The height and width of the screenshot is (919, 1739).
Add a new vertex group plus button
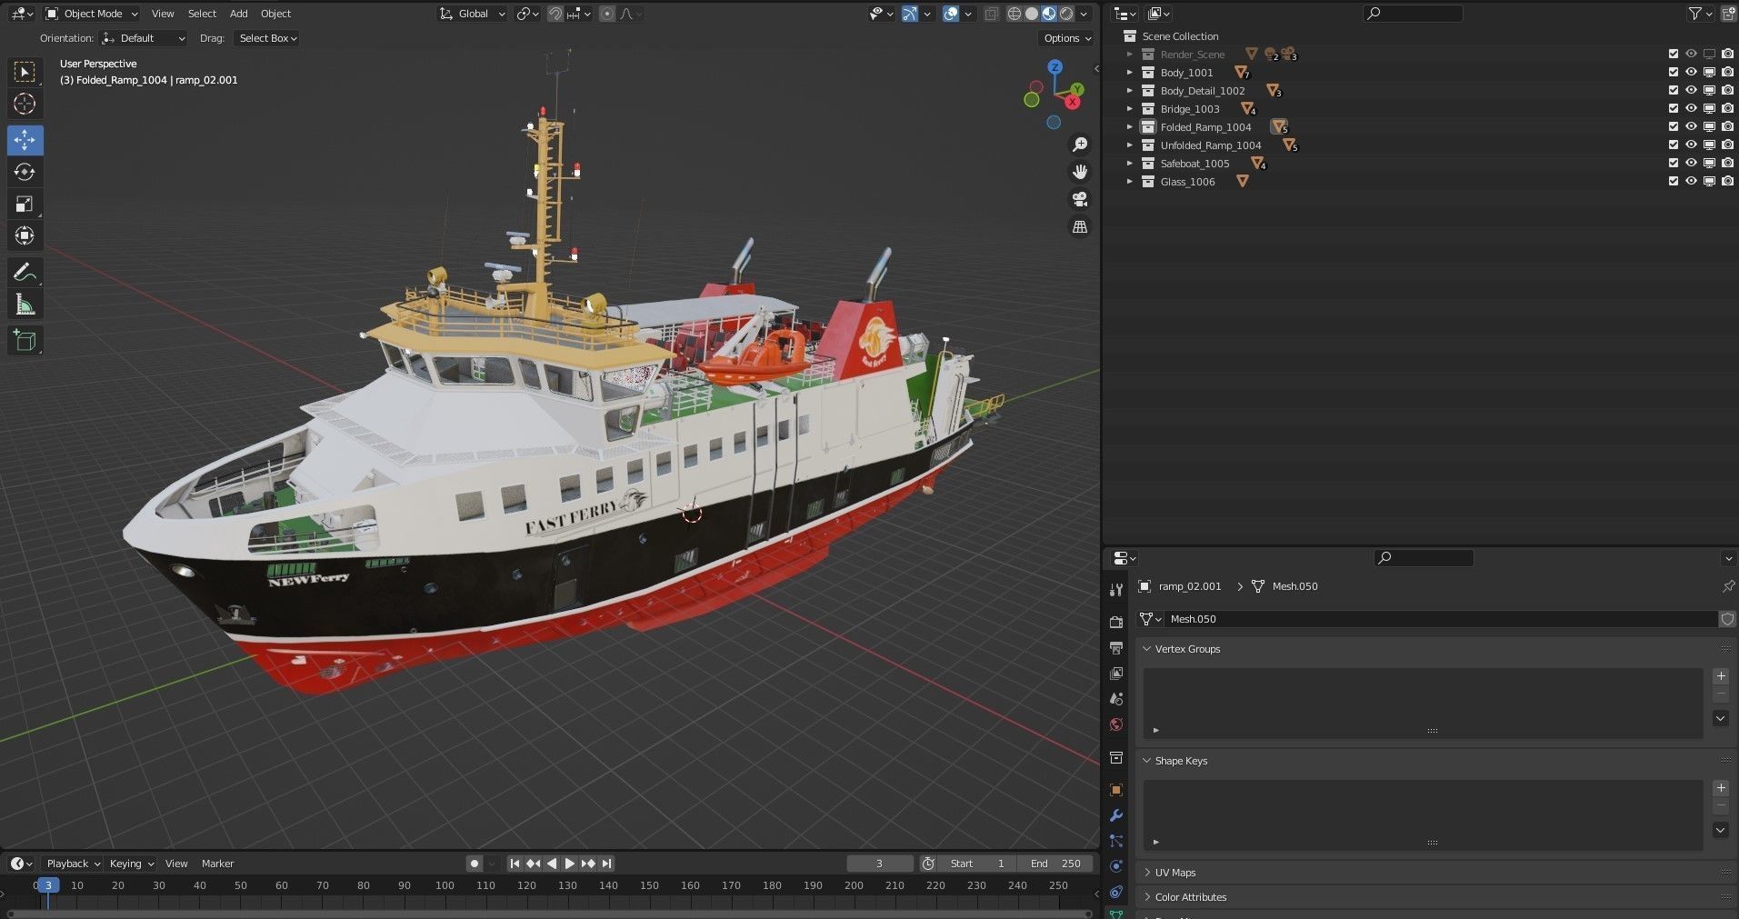pos(1721,676)
